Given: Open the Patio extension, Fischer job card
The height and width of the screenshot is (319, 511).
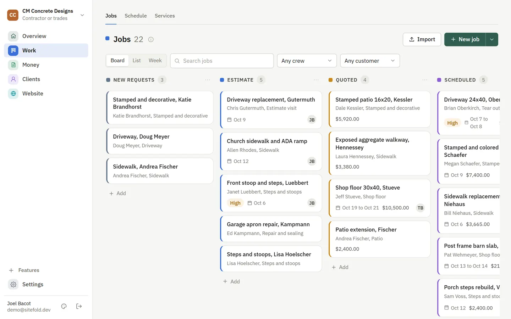Looking at the screenshot, I should (380, 239).
